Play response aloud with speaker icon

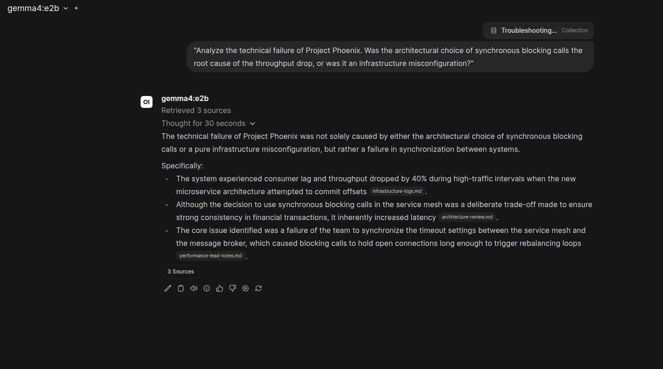click(194, 288)
